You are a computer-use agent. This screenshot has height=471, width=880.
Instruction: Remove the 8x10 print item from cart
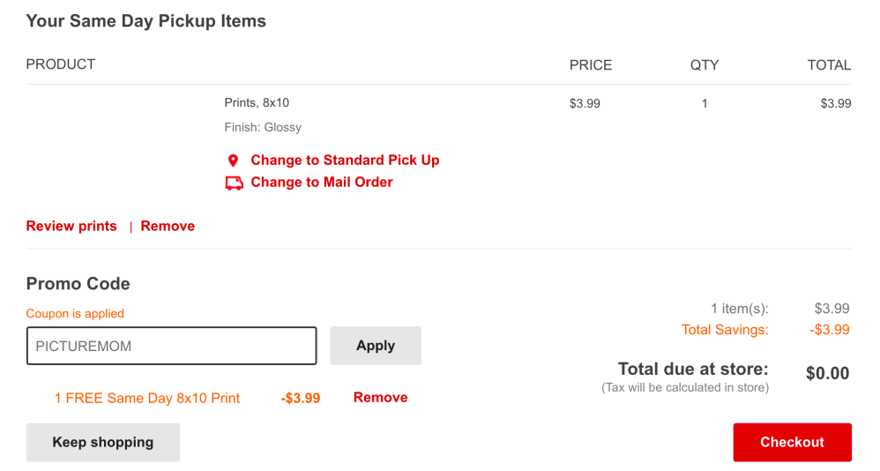point(168,227)
